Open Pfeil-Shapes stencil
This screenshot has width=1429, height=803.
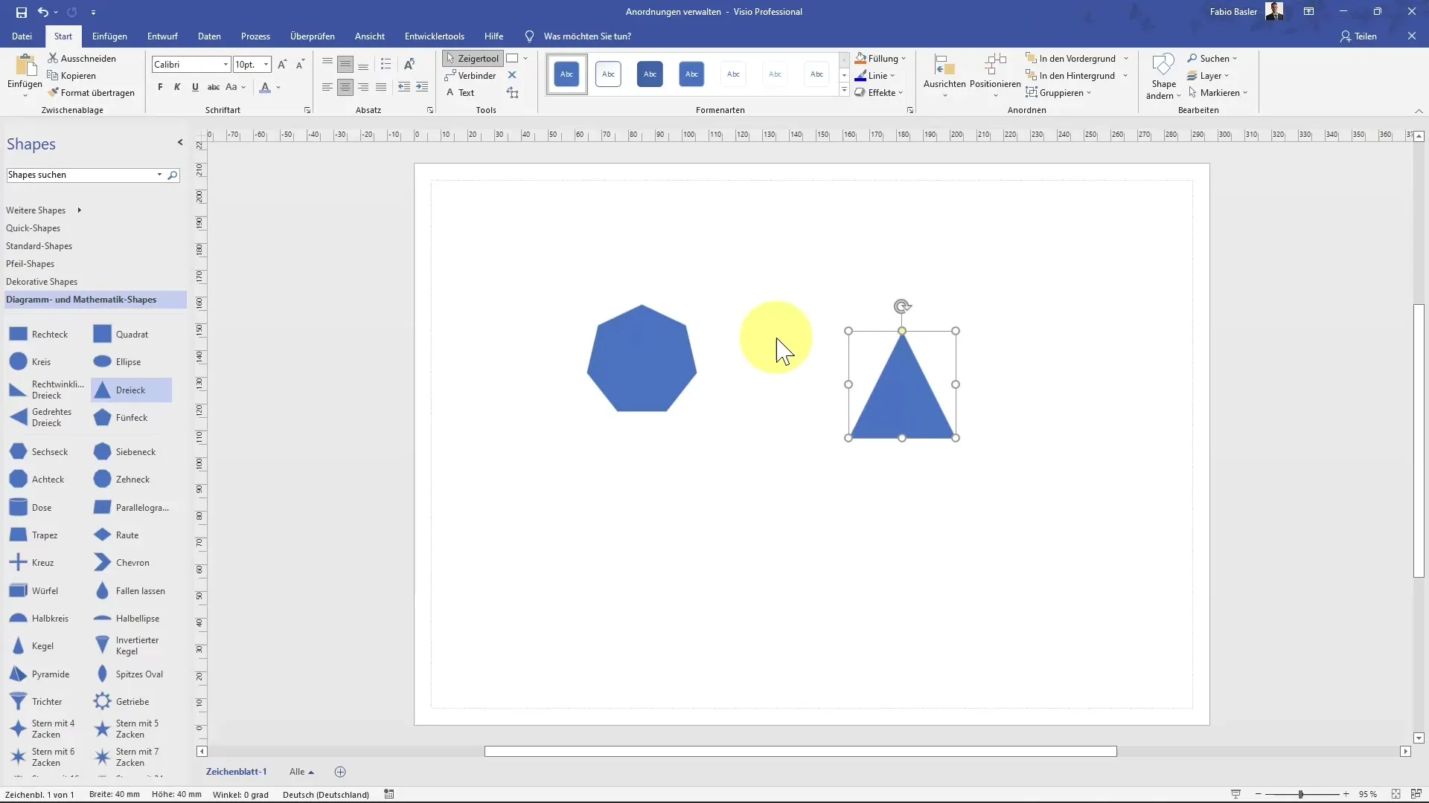tap(31, 264)
